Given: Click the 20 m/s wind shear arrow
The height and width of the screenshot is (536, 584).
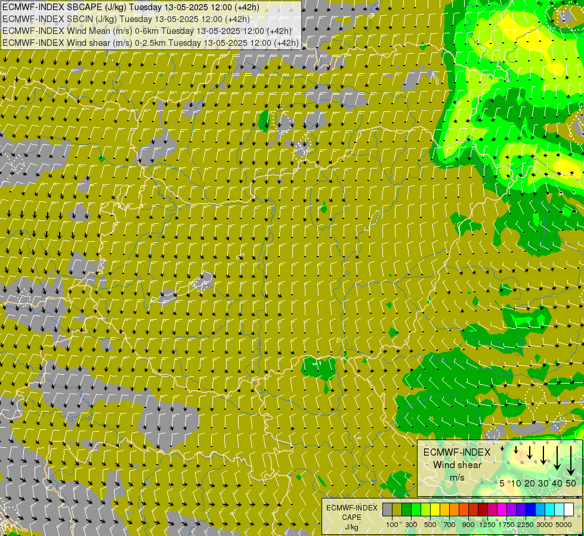Looking at the screenshot, I should [x=530, y=452].
